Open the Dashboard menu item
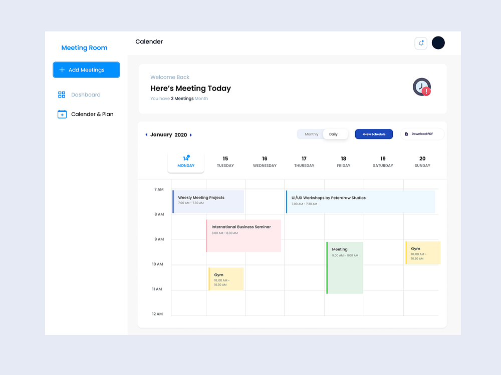The width and height of the screenshot is (501, 375). click(x=86, y=94)
